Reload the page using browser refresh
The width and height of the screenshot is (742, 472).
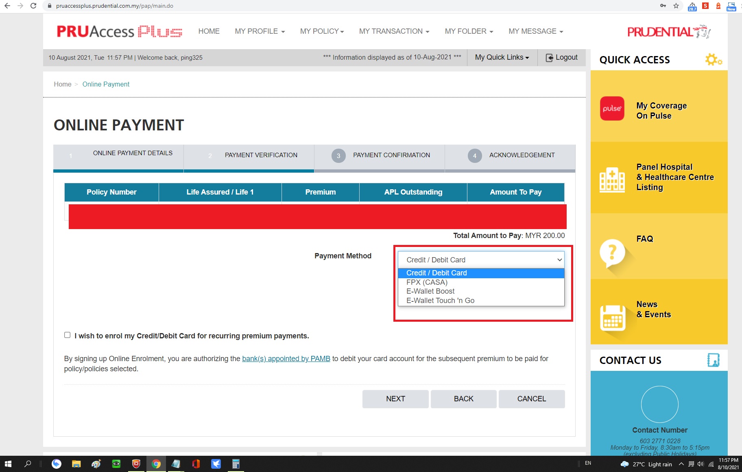point(33,6)
